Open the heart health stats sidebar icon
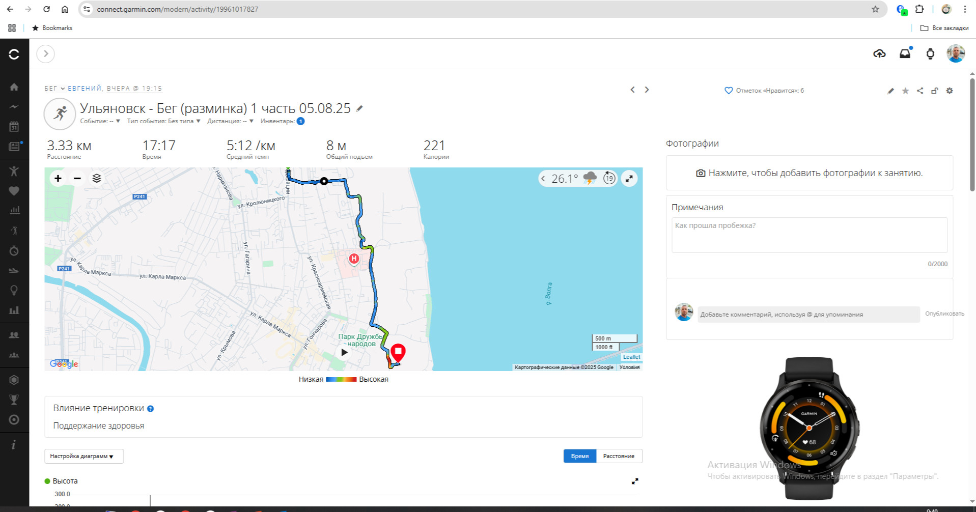 (14, 191)
